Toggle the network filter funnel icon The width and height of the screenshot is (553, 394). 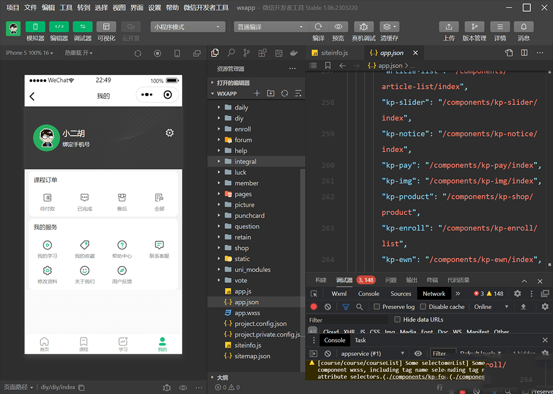coord(346,307)
